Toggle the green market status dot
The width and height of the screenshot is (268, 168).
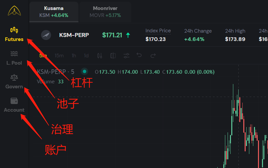tap(84, 72)
